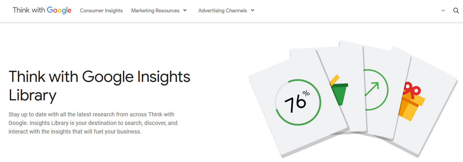Open Advertising Channels menu label

click(223, 11)
